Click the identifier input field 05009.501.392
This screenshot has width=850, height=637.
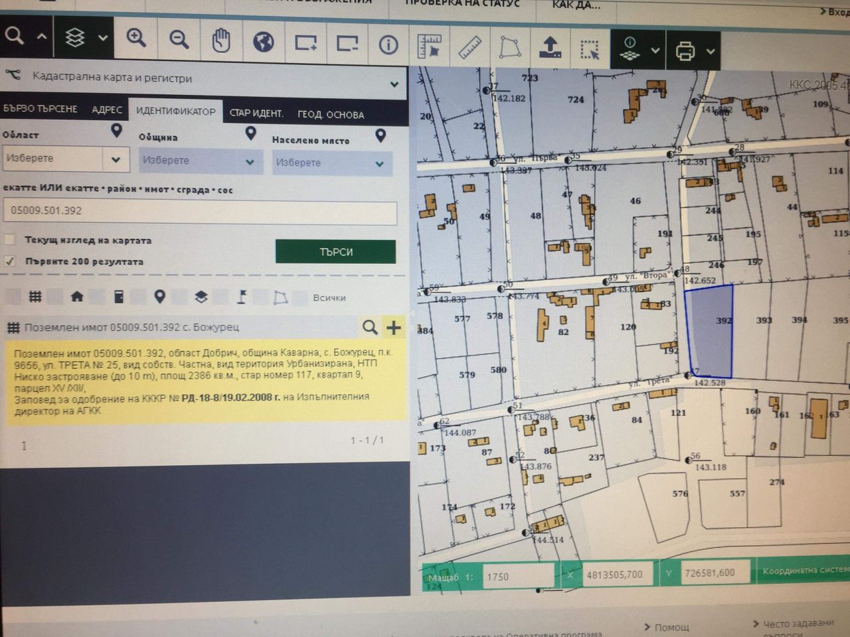pos(200,211)
